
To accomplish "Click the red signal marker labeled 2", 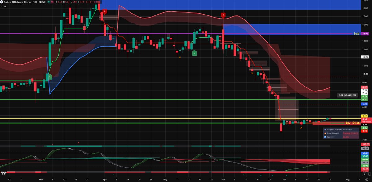I will [105, 11].
